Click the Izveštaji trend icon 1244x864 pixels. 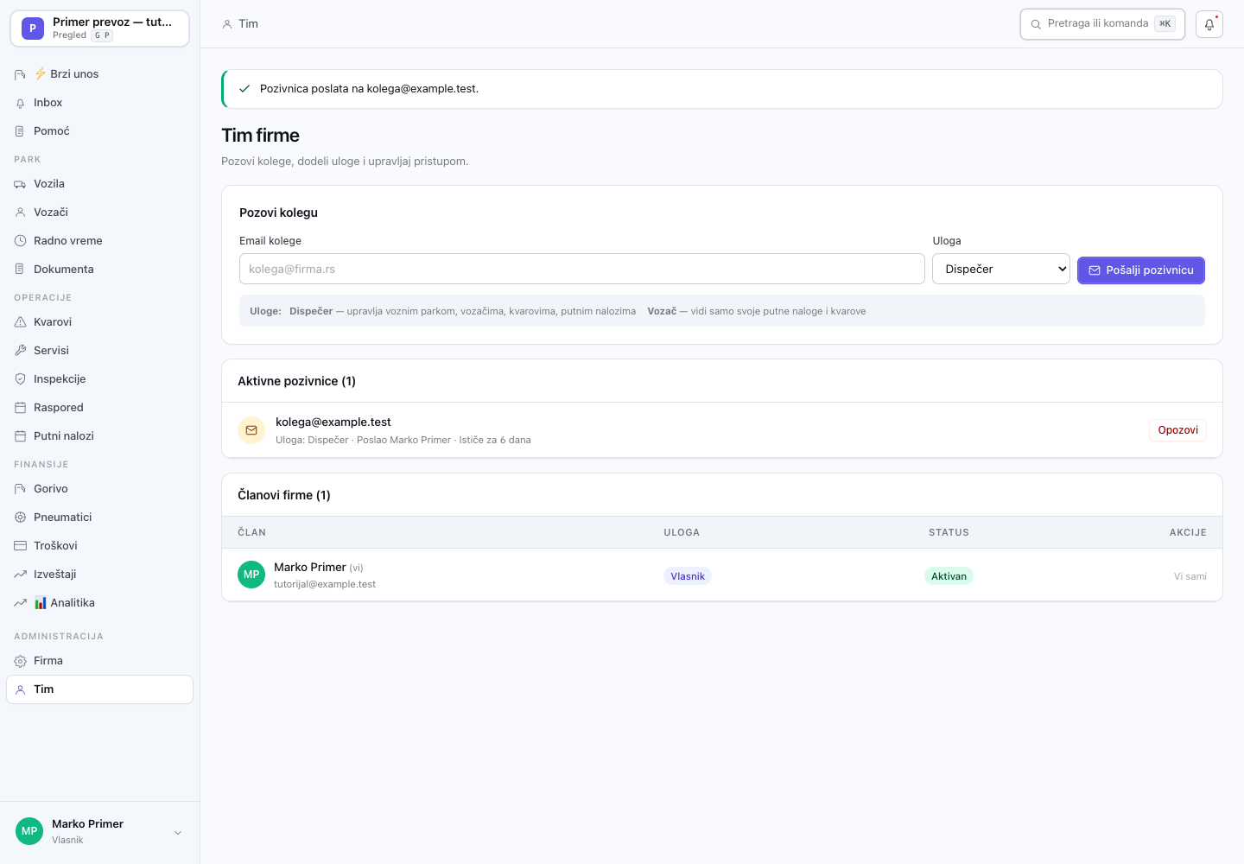point(20,575)
